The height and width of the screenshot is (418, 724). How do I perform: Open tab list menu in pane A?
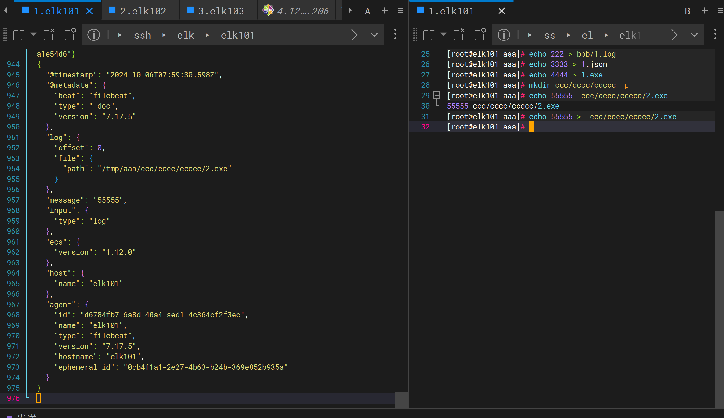pyautogui.click(x=400, y=11)
